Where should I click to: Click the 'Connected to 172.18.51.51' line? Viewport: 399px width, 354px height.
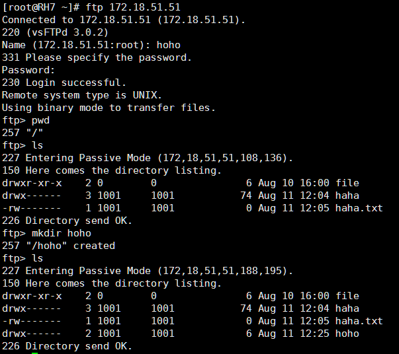pyautogui.click(x=123, y=20)
